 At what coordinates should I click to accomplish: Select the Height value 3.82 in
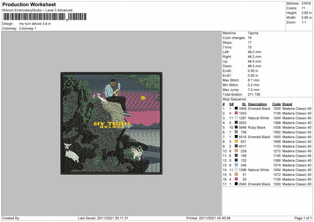306,13
